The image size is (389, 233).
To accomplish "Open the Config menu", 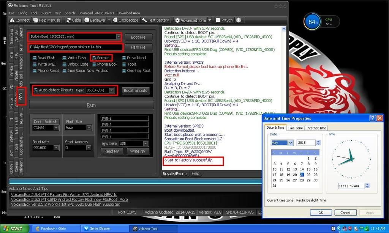I will pos(22,13).
